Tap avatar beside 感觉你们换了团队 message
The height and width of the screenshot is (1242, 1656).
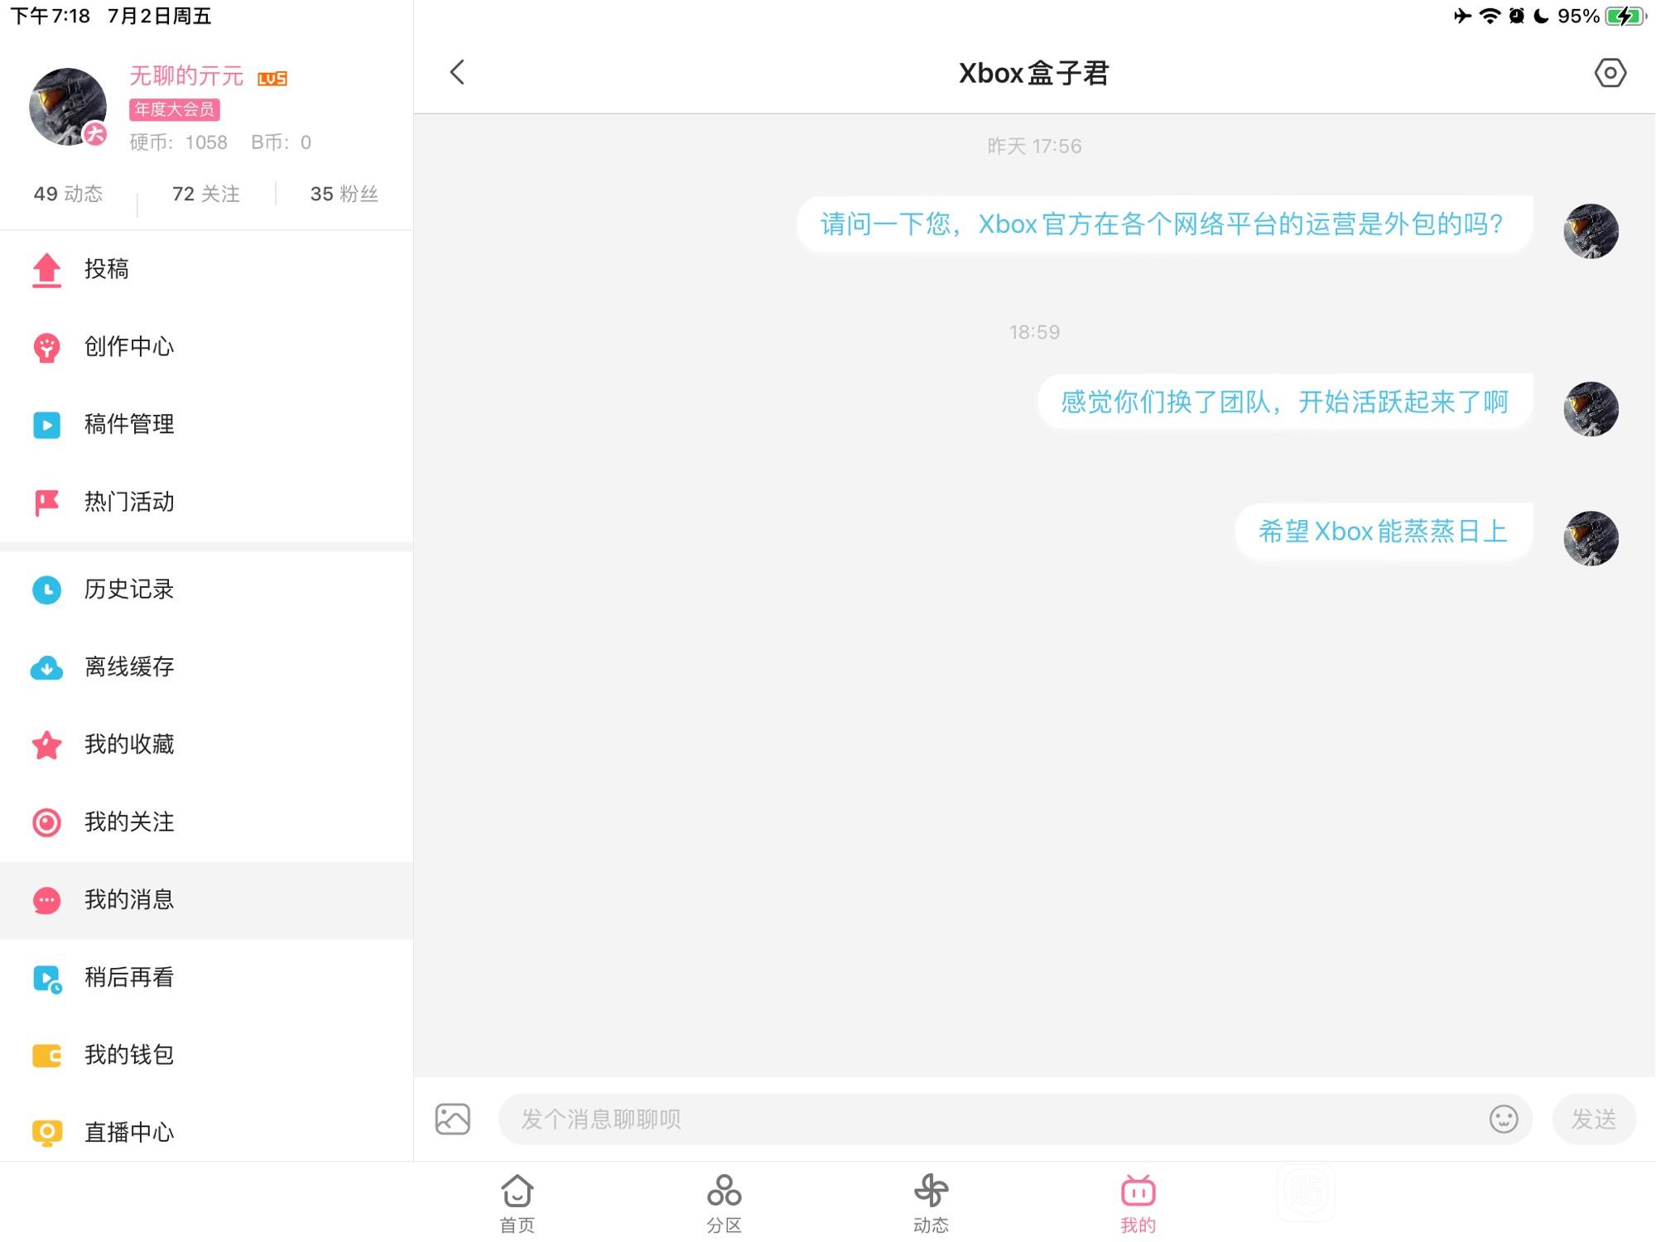coord(1591,409)
